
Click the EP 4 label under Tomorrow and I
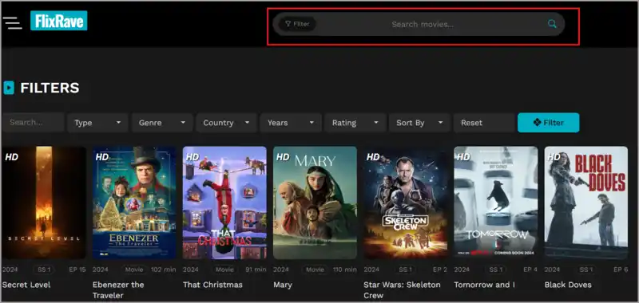coord(530,270)
